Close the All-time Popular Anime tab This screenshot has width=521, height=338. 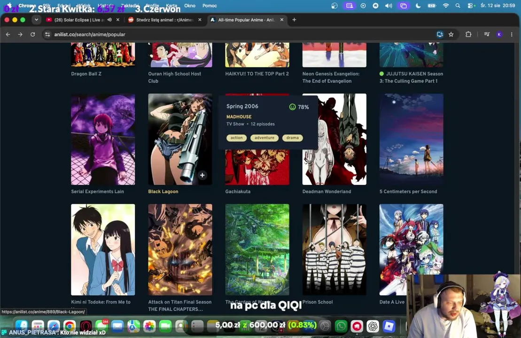[282, 20]
